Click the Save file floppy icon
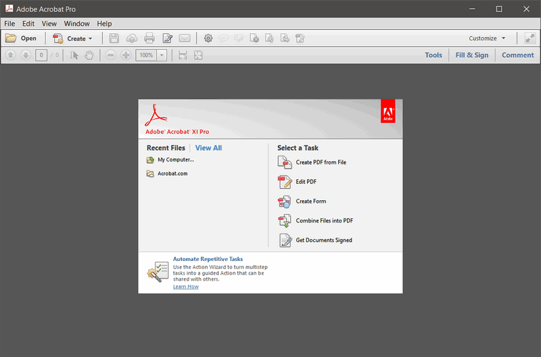This screenshot has width=541, height=357. (114, 39)
